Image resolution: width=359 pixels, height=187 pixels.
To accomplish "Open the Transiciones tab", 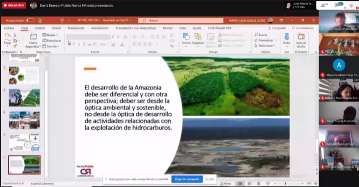I will coord(76,28).
